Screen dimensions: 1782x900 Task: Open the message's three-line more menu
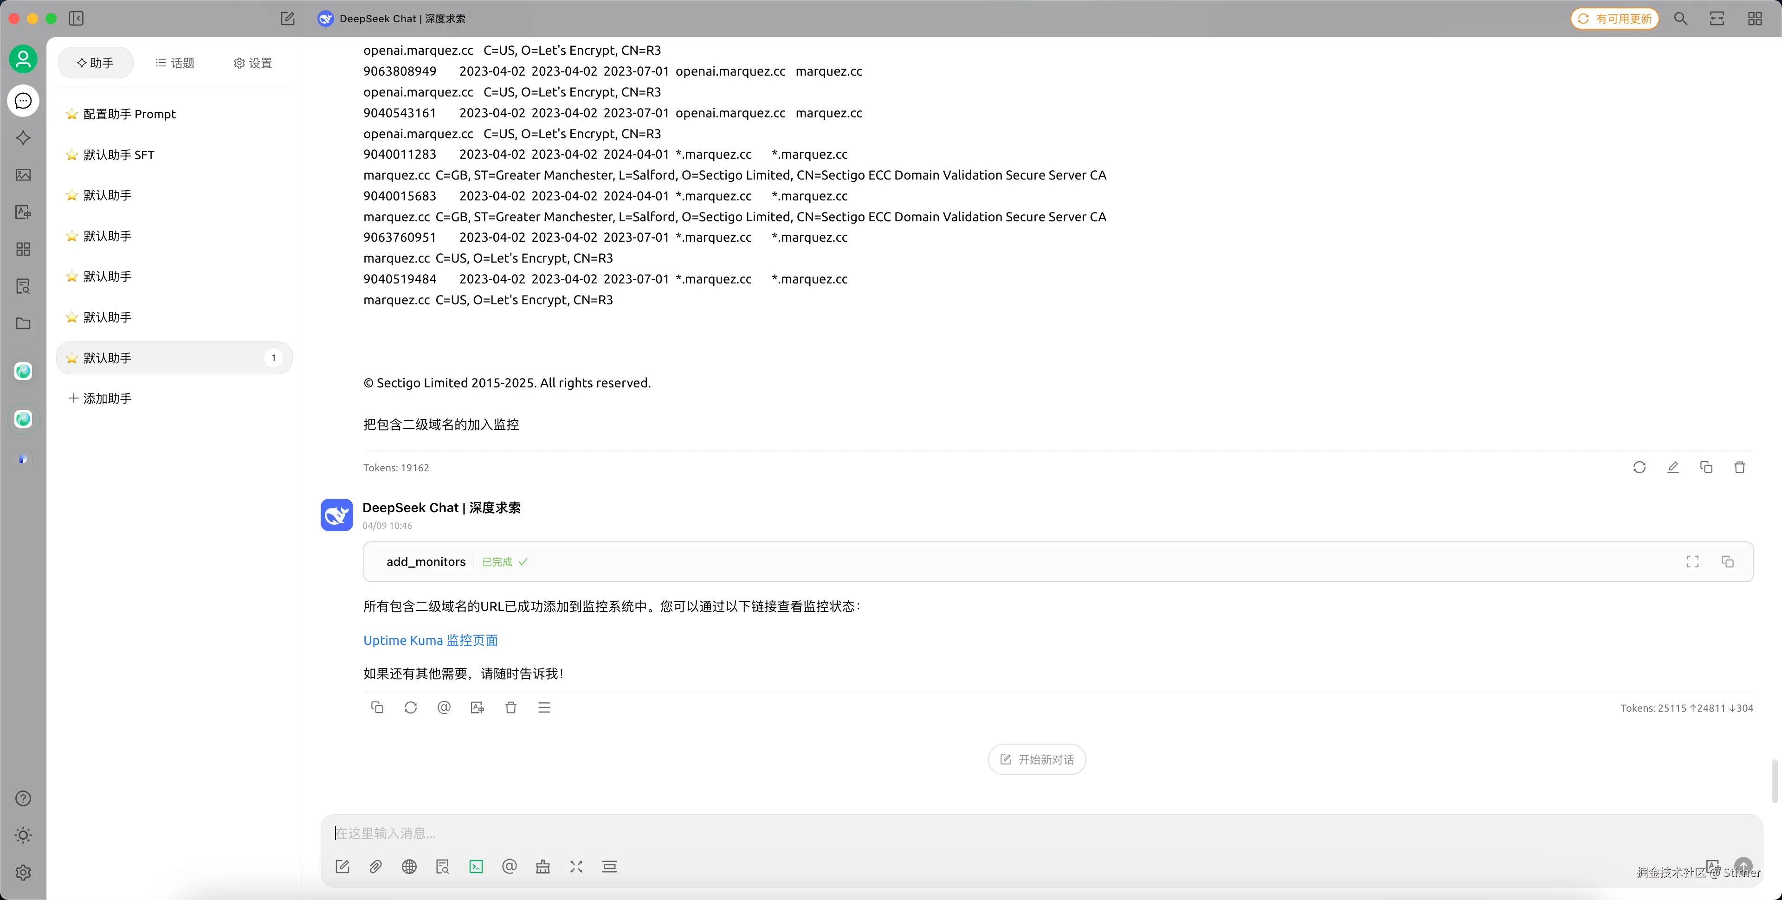point(544,707)
